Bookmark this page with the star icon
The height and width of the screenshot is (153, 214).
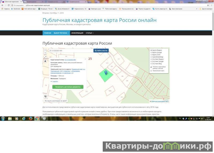pos(208,5)
